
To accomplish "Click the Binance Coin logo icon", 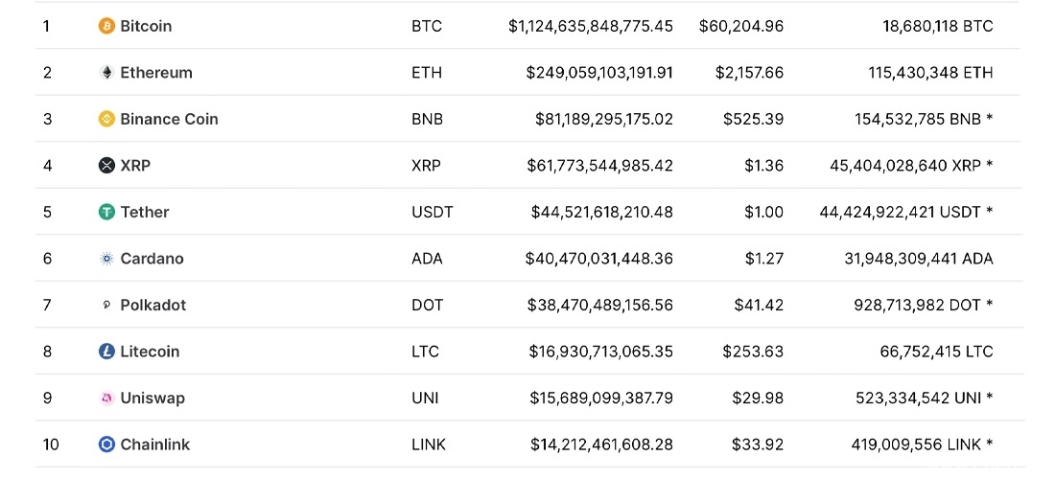I will pyautogui.click(x=107, y=119).
